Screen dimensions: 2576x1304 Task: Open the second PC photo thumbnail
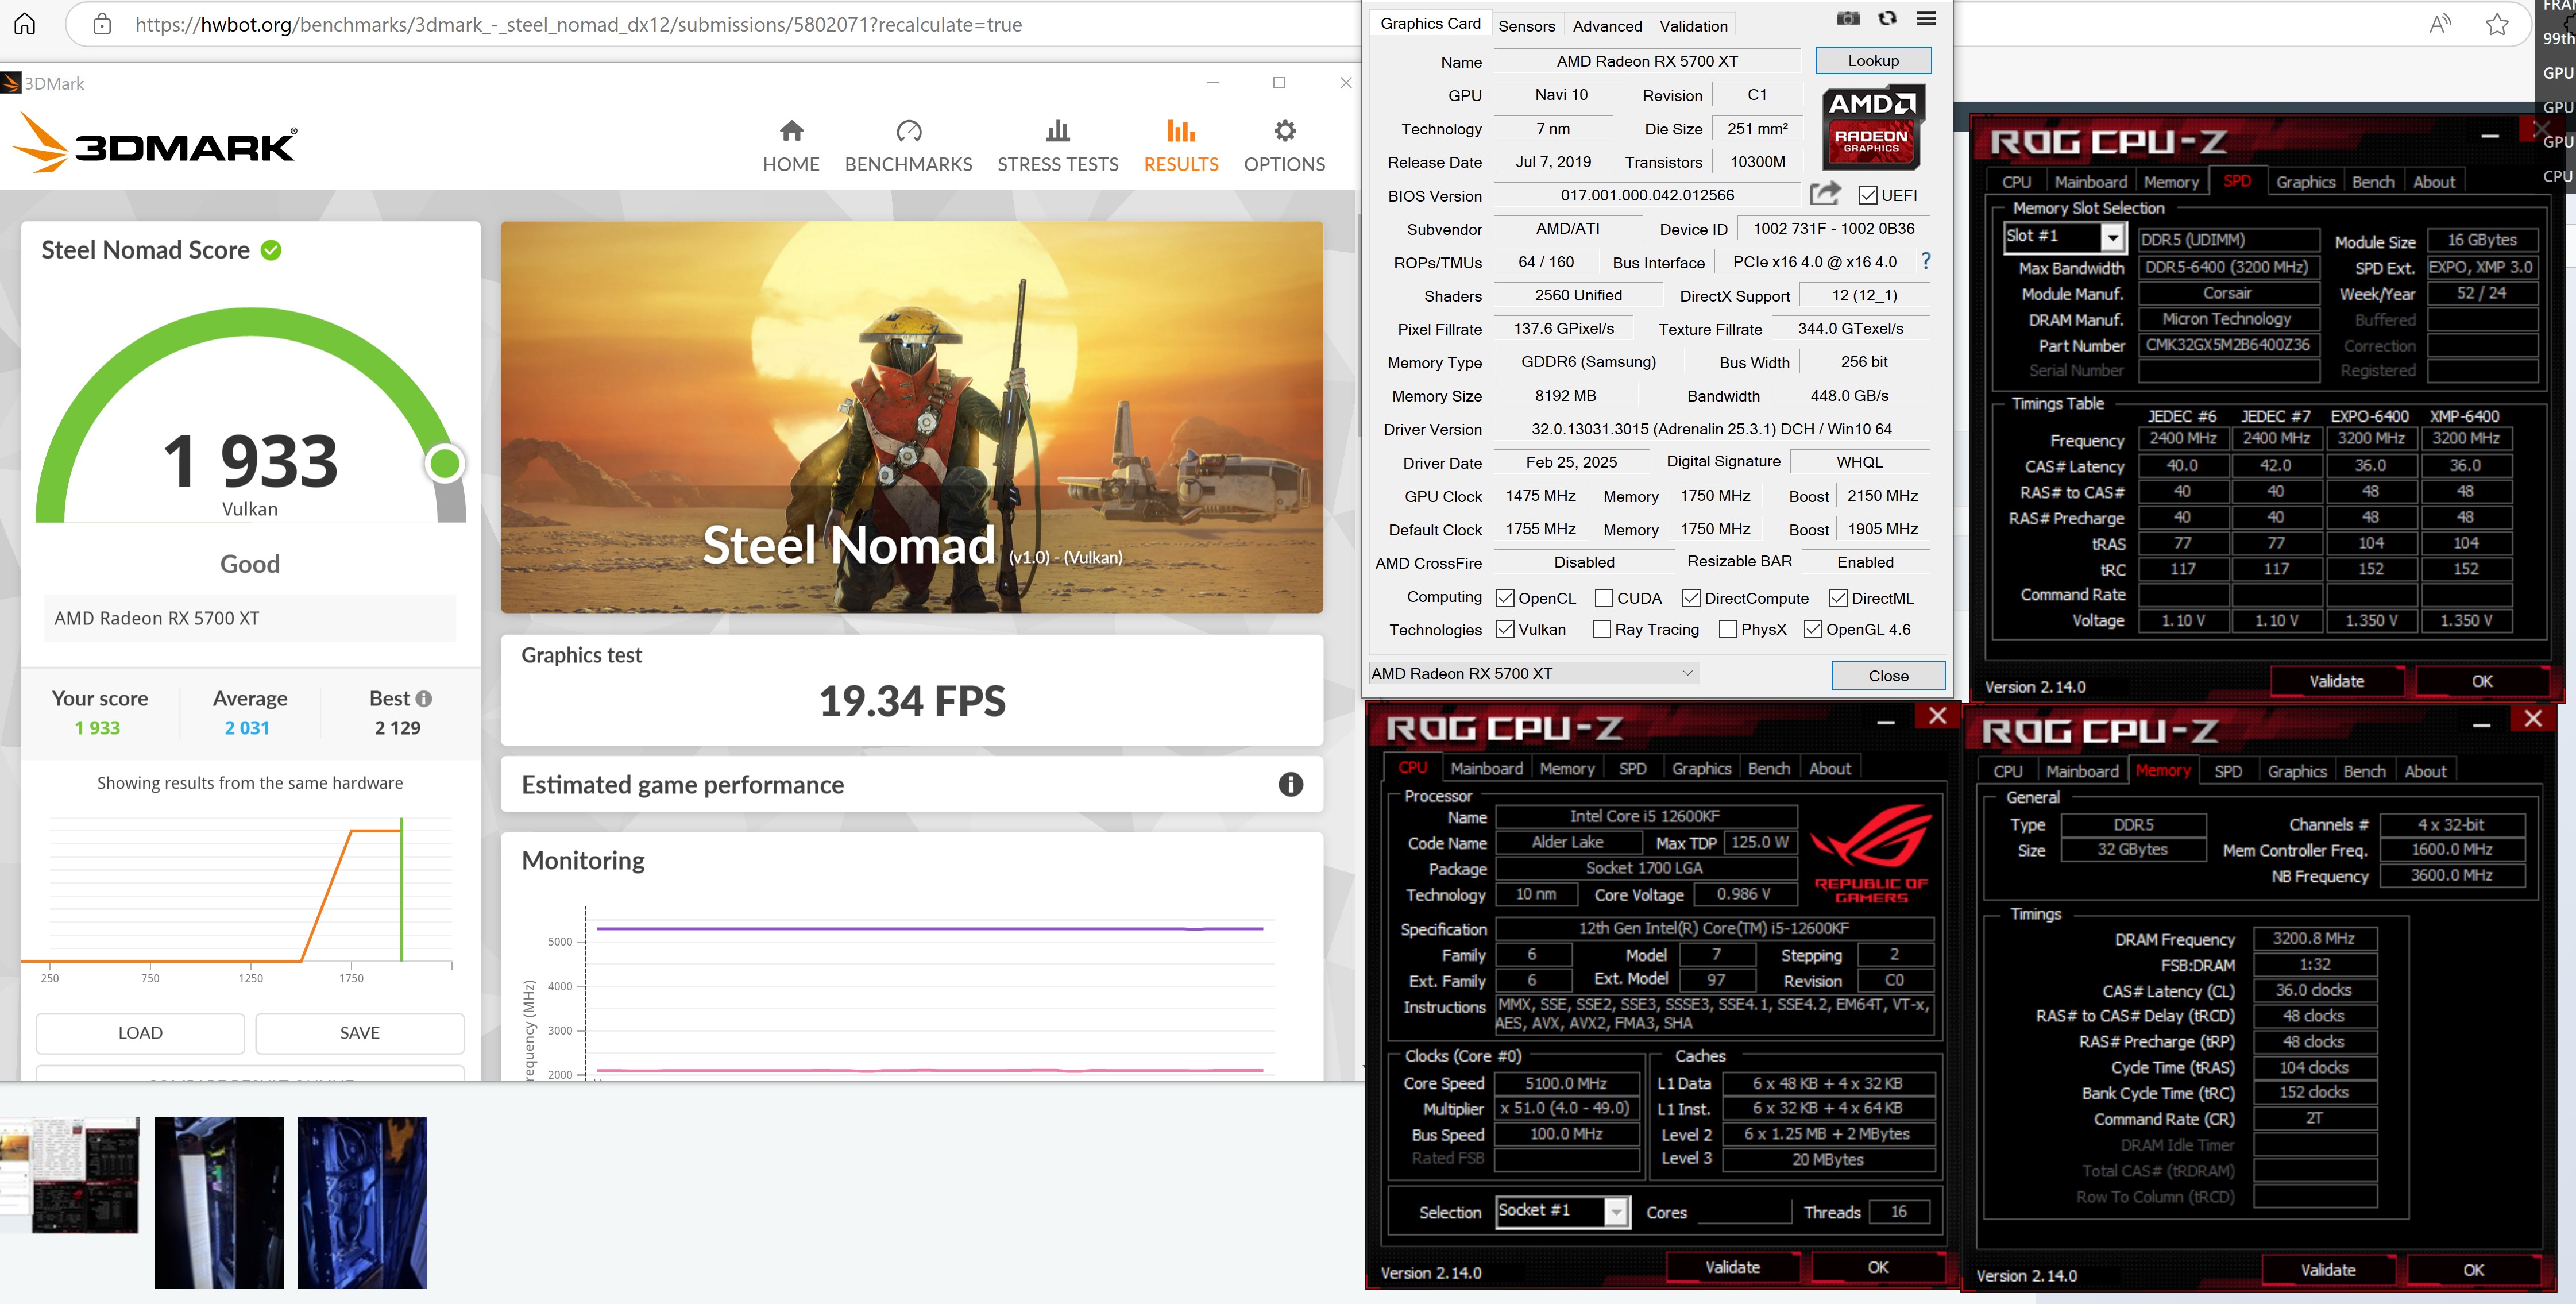pos(219,1203)
